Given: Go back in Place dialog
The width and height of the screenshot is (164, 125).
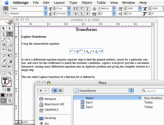Looking at the screenshot, I should point(40,91).
